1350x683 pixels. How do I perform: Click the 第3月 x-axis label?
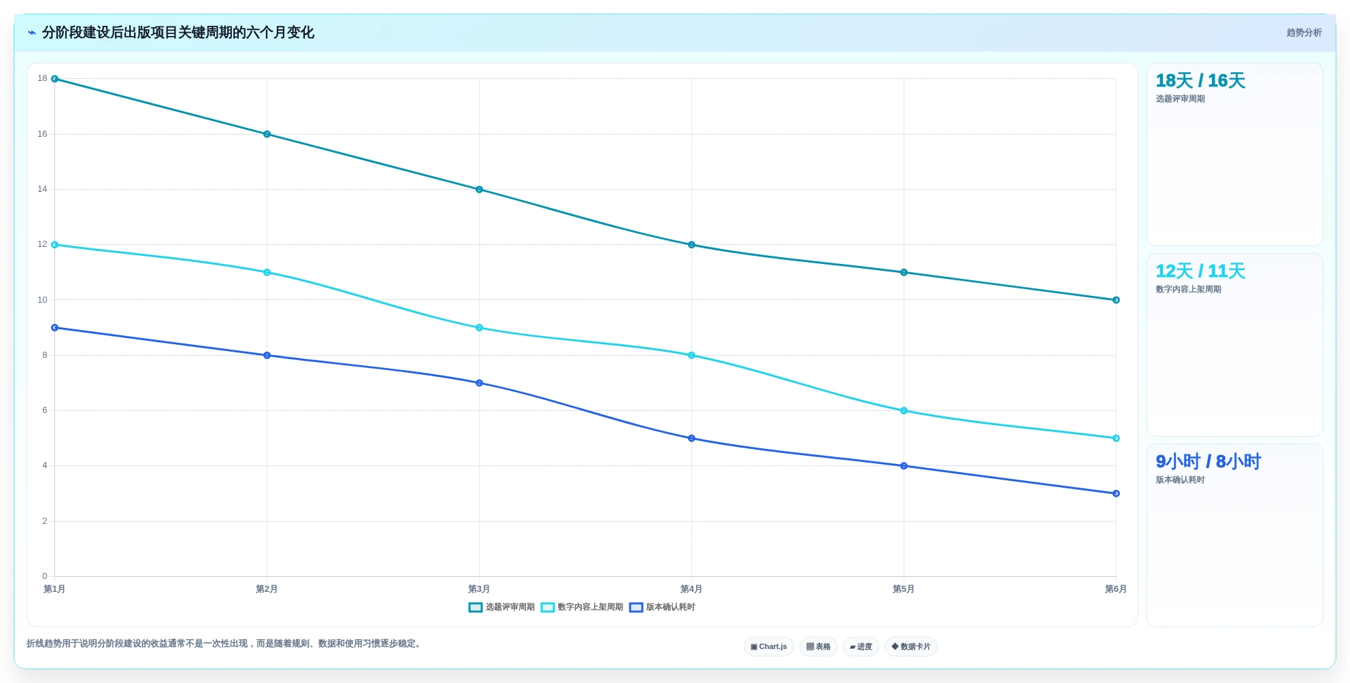(479, 589)
